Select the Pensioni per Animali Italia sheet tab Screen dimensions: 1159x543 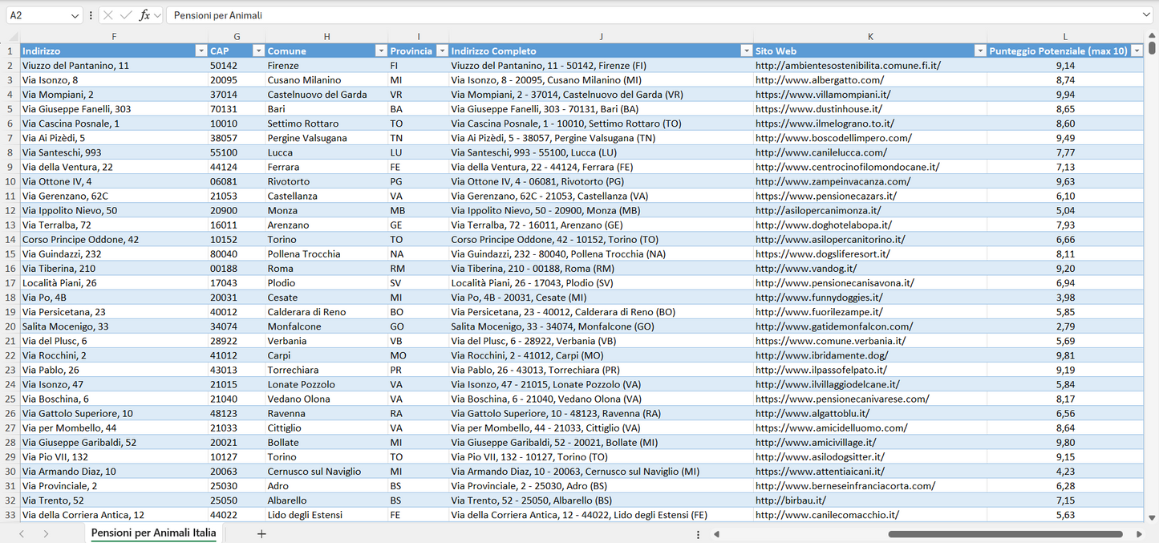click(153, 533)
